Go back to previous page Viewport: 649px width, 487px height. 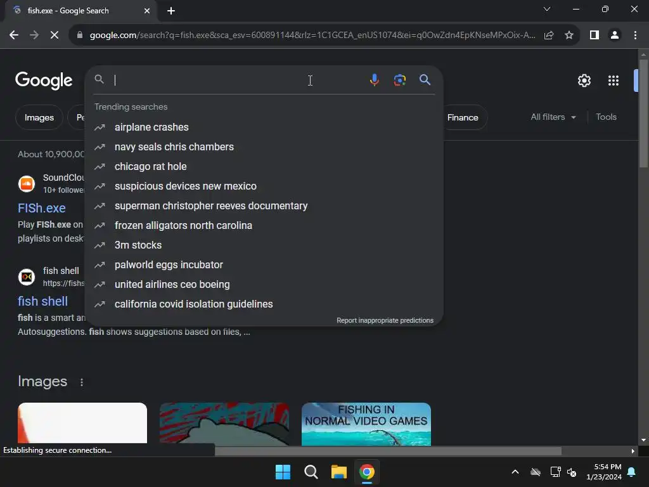pos(14,36)
